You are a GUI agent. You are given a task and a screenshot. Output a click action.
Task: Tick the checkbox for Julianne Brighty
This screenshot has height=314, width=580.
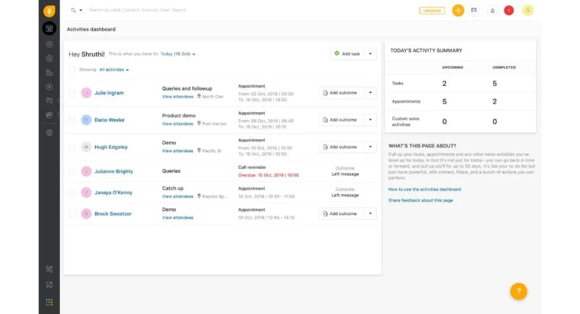[x=72, y=171]
